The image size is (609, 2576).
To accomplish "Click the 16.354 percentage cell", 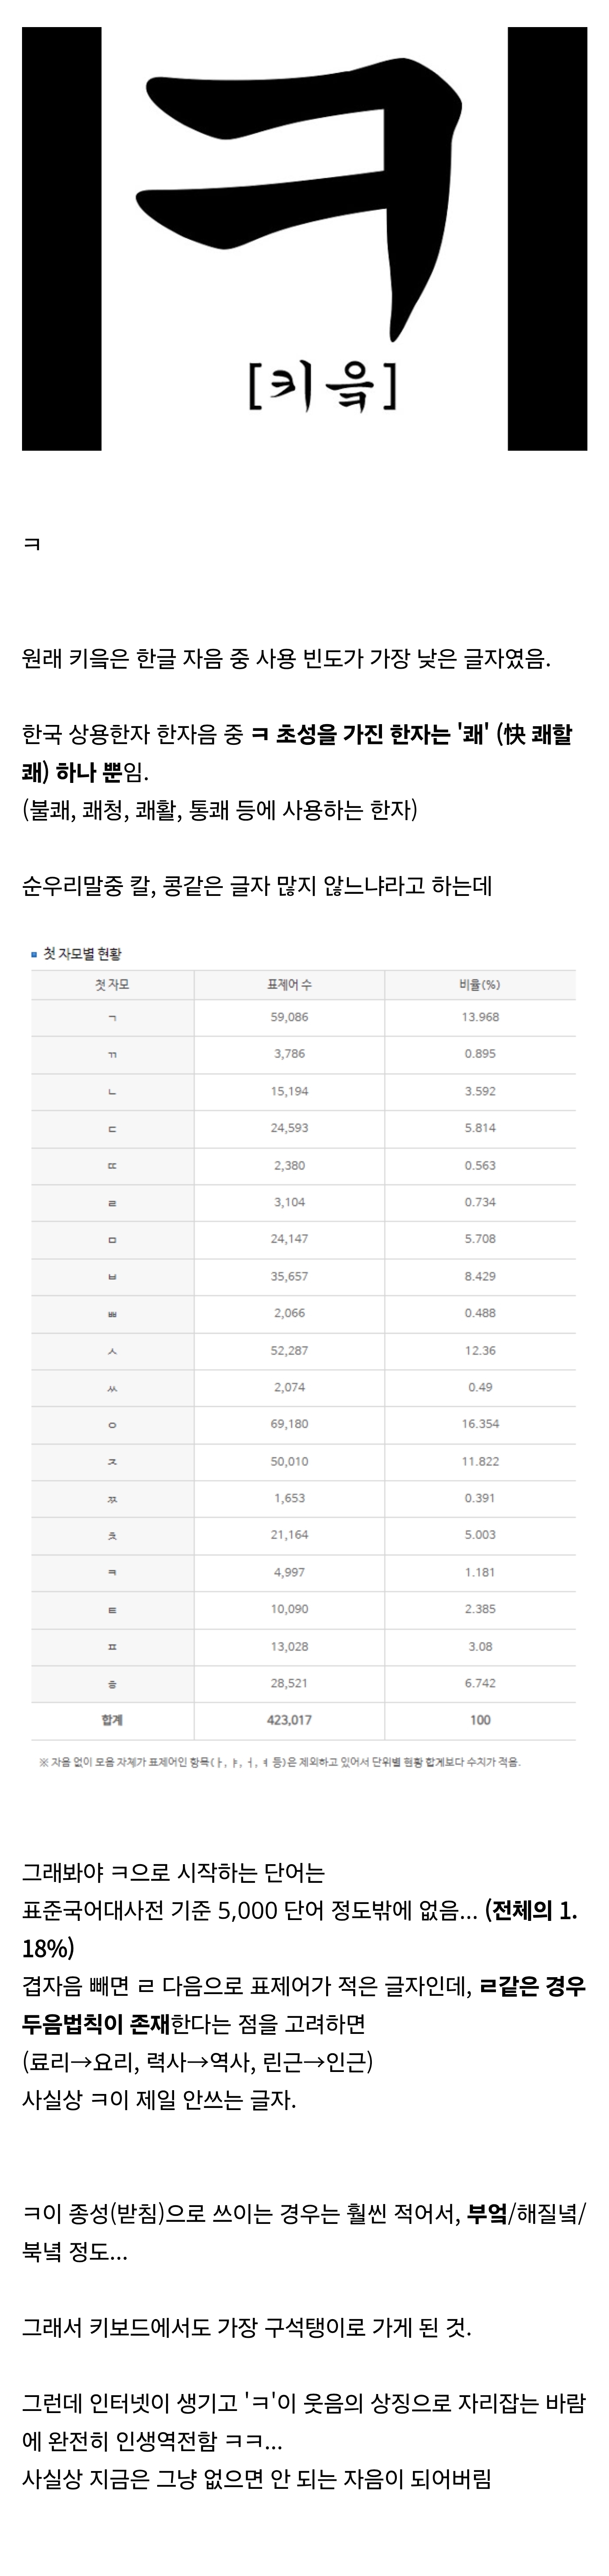I will 480,1424.
